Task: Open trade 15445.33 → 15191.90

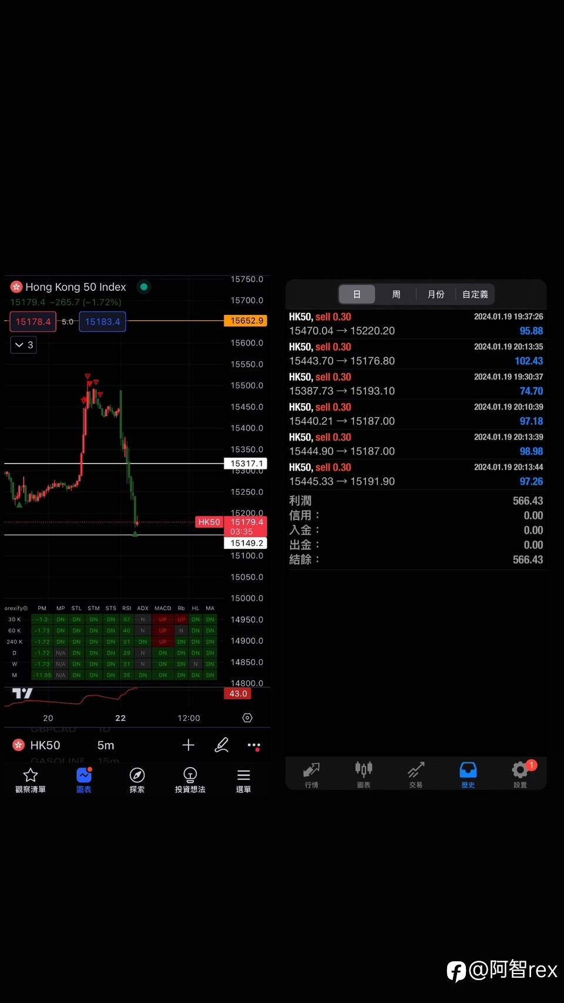Action: coord(416,474)
